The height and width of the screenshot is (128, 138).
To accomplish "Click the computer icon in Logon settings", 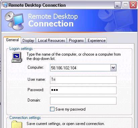I will click(17, 57).
